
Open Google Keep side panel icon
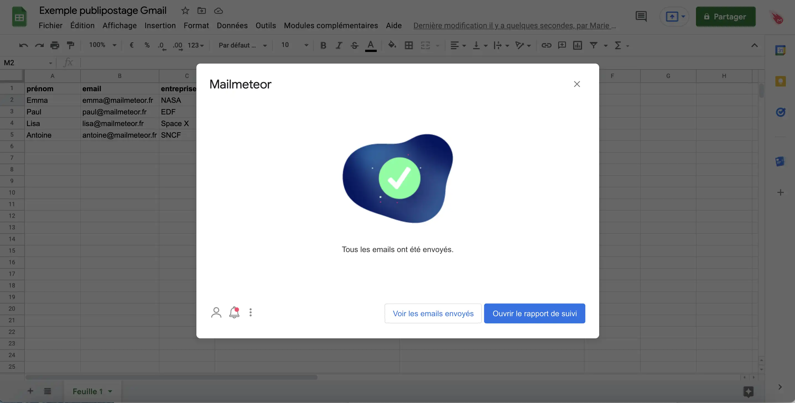click(x=781, y=82)
